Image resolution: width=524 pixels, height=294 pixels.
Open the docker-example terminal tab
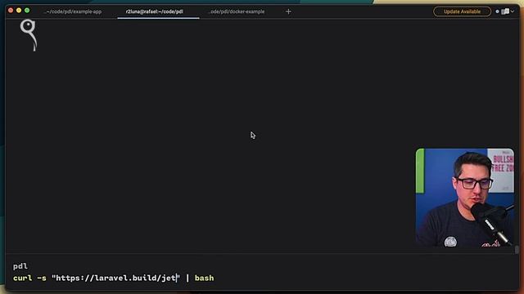pos(237,11)
